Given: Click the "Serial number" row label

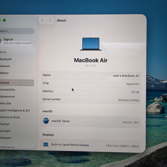Looking at the screenshot, I should 52,99.
